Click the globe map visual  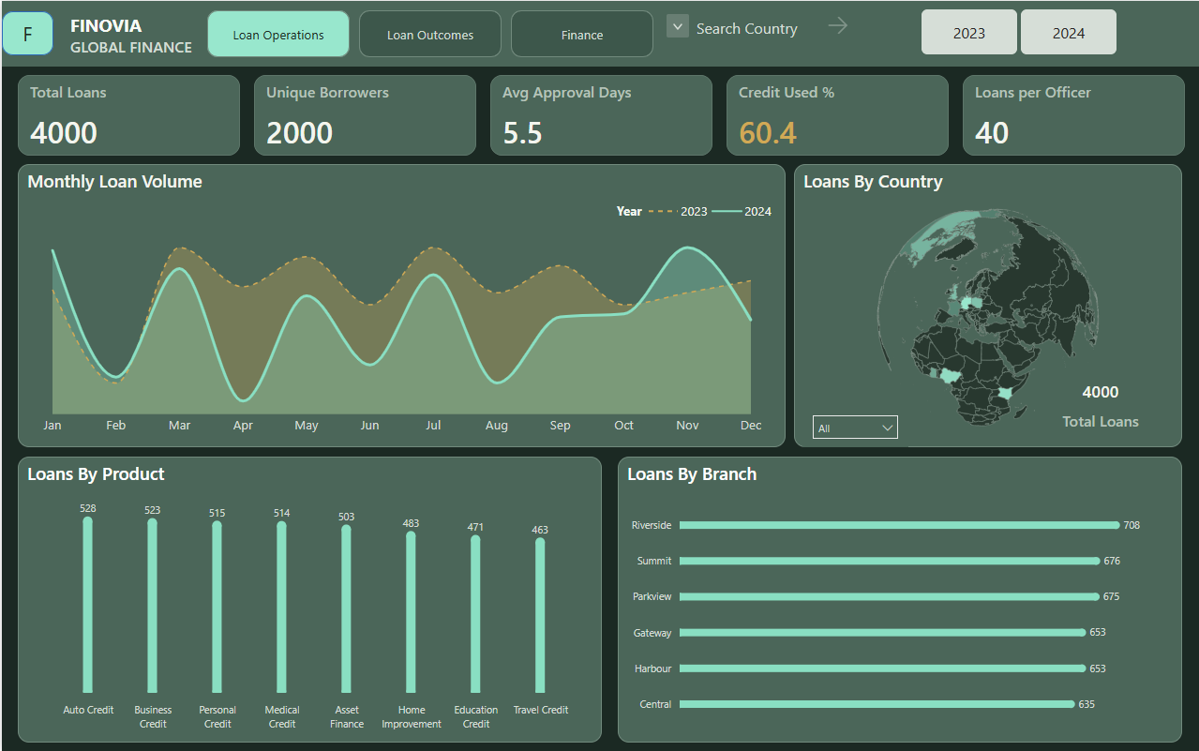pos(987,319)
